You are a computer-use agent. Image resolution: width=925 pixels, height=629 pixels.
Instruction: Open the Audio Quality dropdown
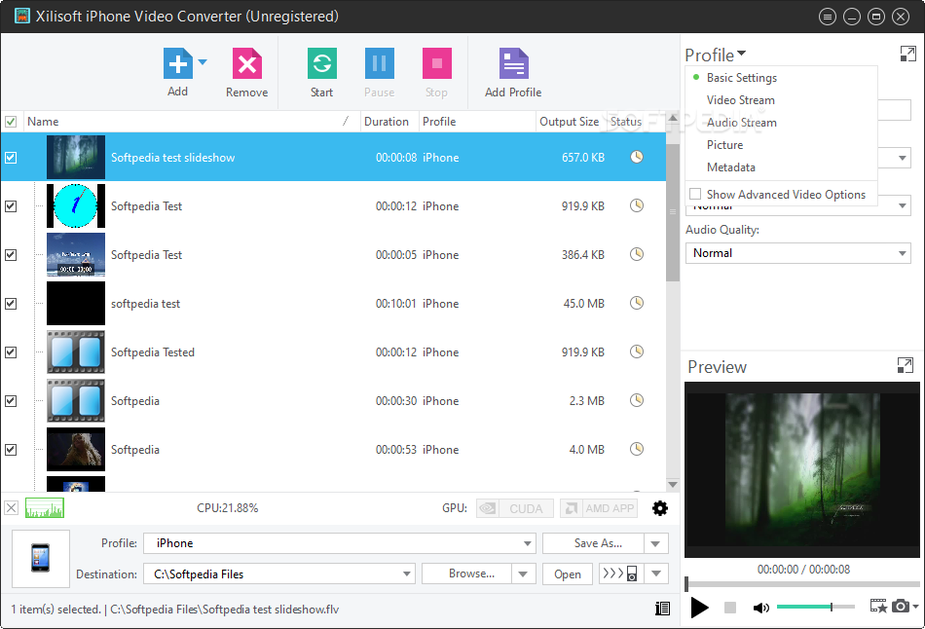tap(902, 253)
